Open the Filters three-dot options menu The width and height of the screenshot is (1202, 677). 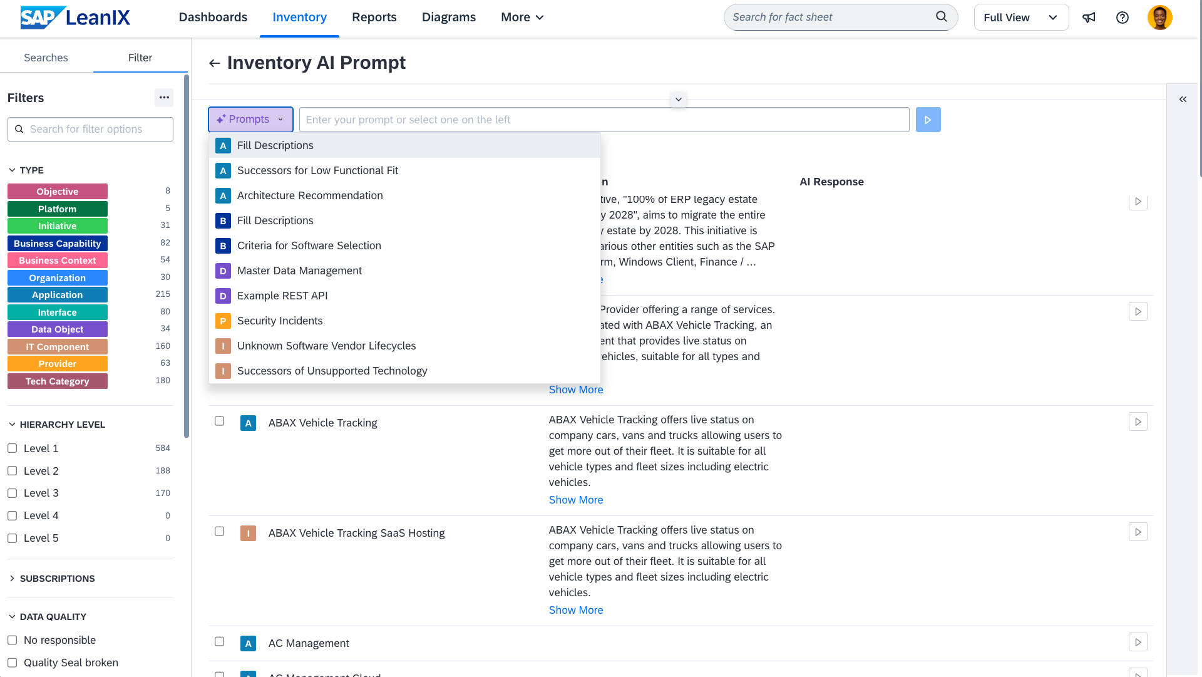click(164, 98)
